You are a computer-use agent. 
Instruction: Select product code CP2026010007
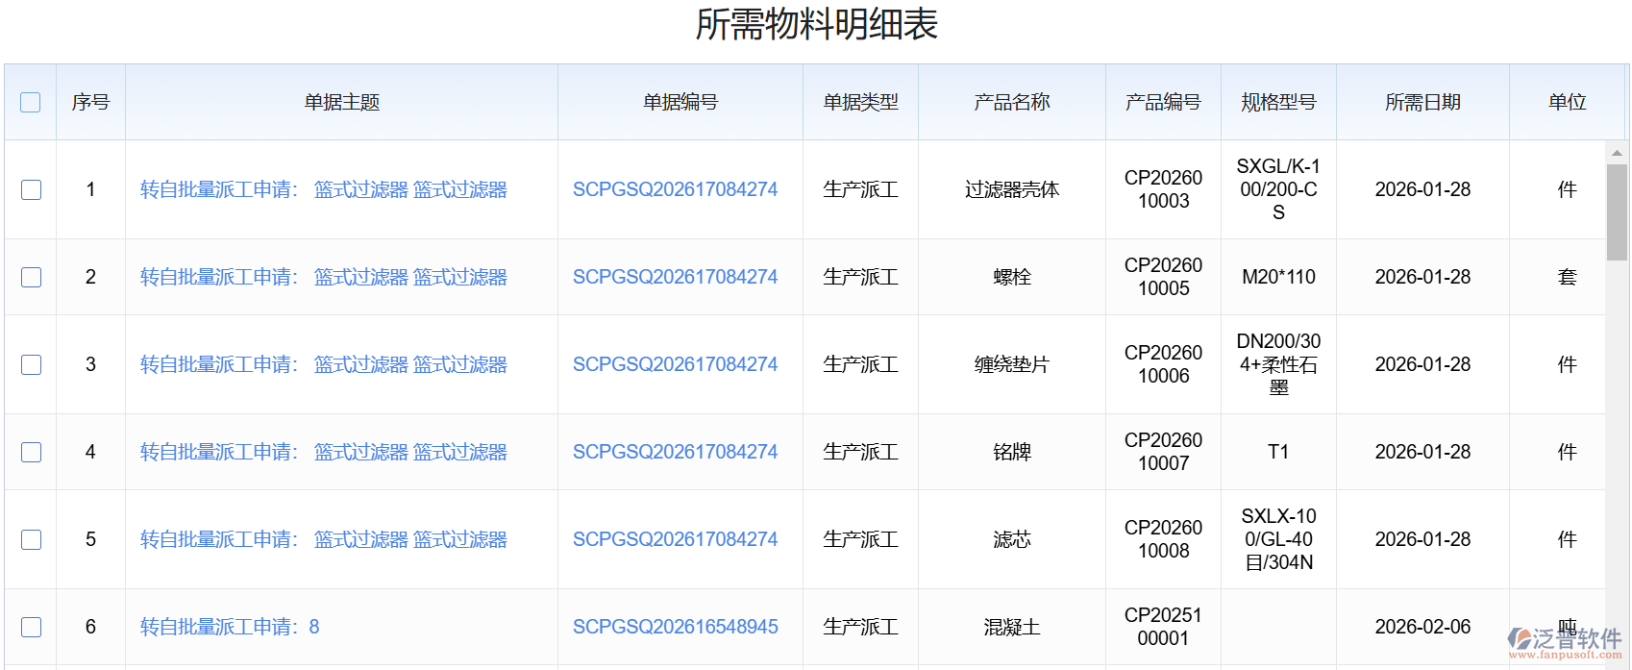pyautogui.click(x=1163, y=452)
